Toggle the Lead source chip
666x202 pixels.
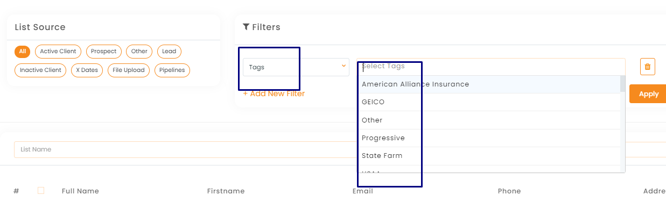tap(169, 52)
